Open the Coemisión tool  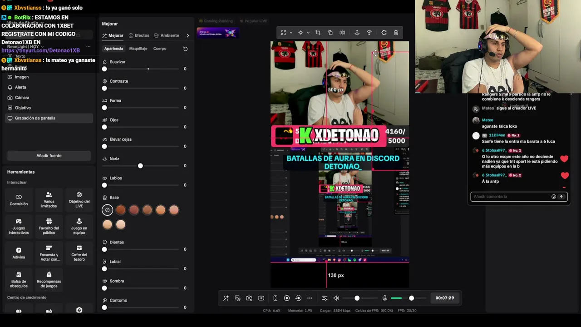click(x=19, y=200)
